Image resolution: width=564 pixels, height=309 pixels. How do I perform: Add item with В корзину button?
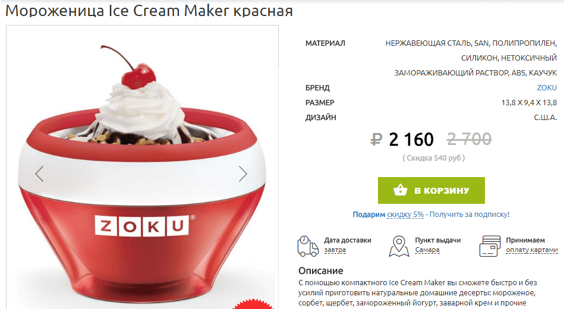431,190
